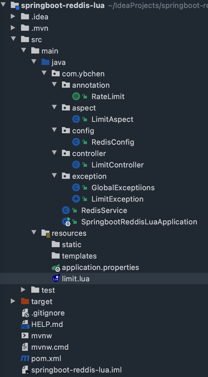
Task: Click the Lua file icon for limit.lua
Action: pyautogui.click(x=56, y=279)
